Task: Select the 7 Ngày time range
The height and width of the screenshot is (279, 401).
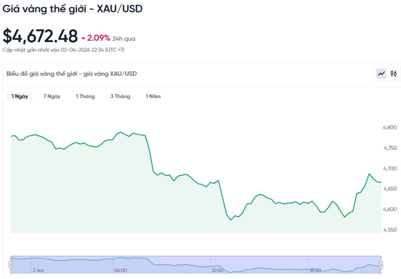Action: point(52,96)
